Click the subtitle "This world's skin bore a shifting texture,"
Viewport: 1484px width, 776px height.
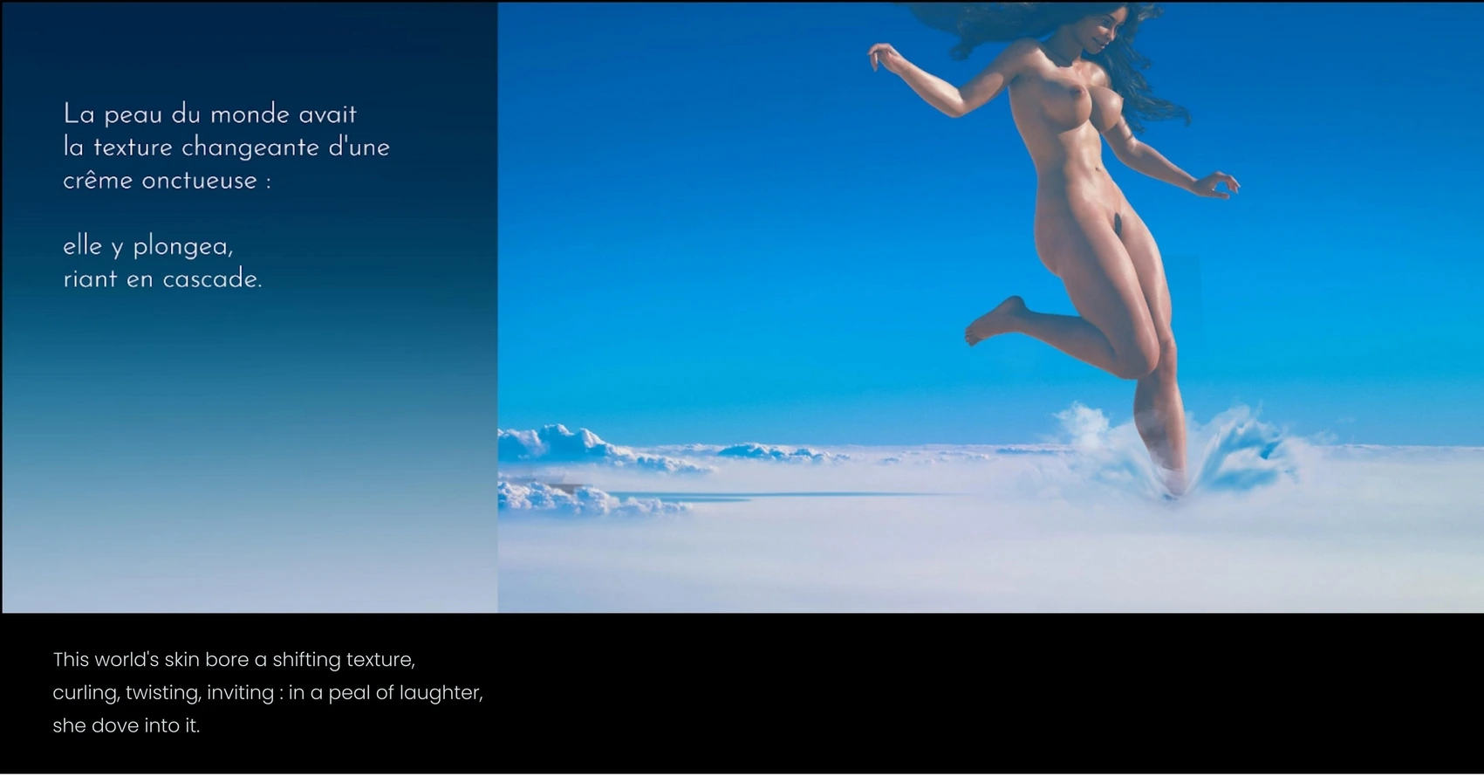point(234,660)
